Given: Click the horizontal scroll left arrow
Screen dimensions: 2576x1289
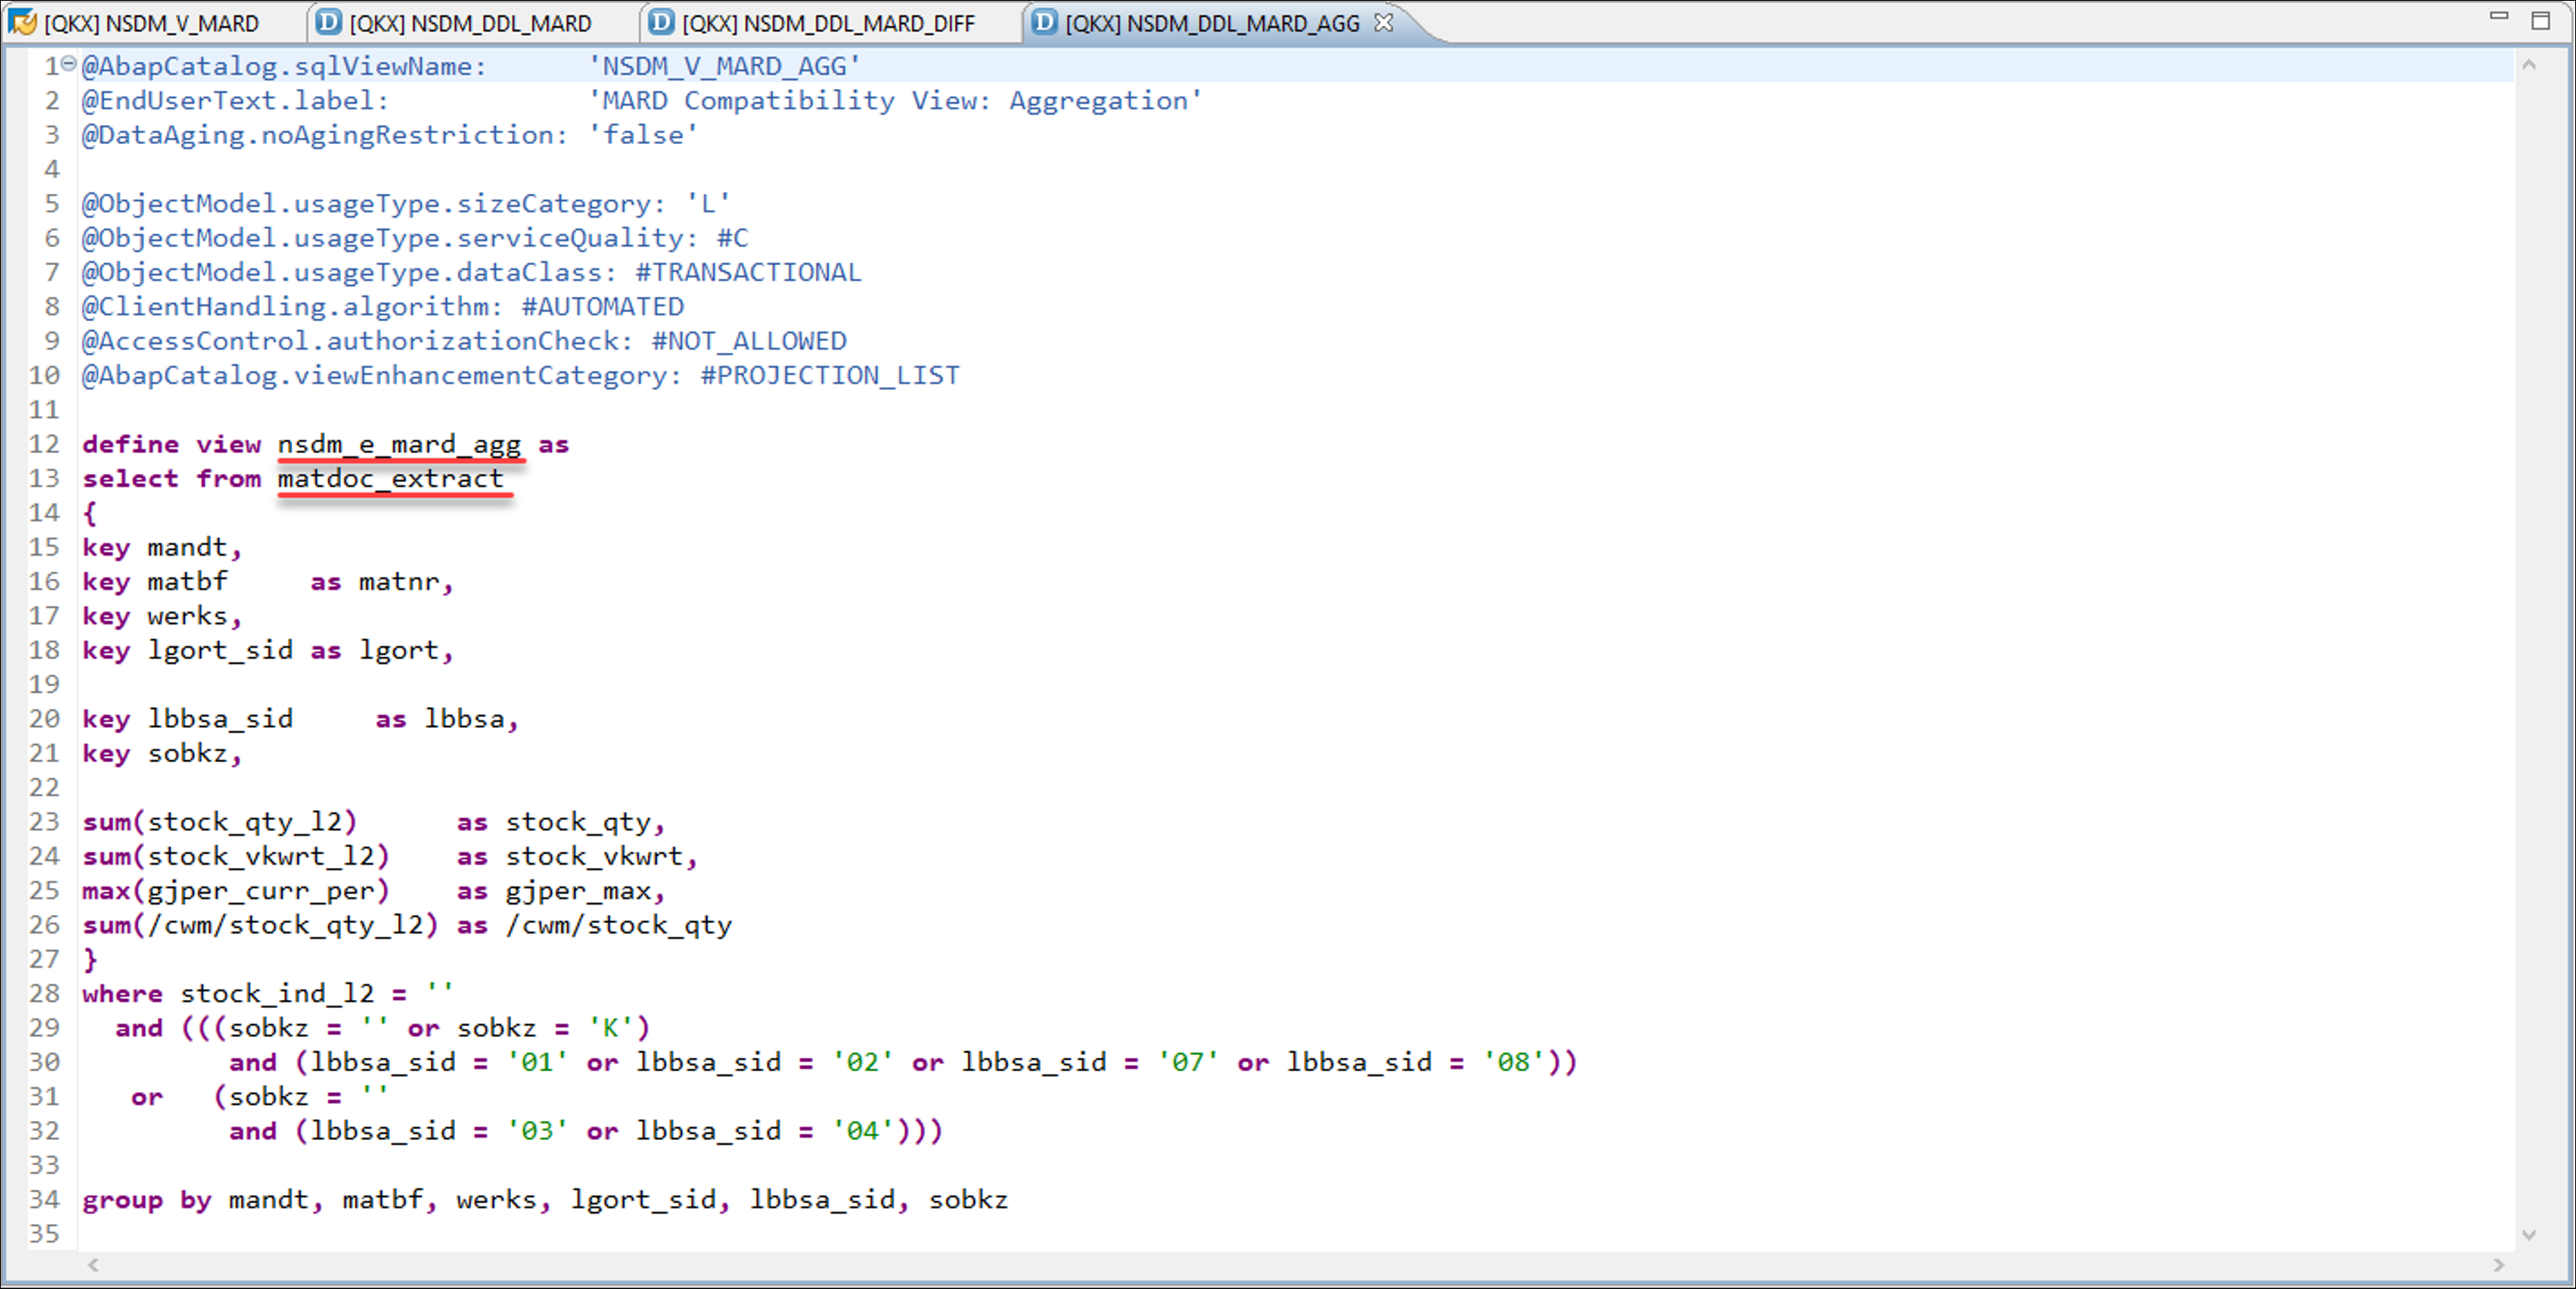Looking at the screenshot, I should click(x=93, y=1265).
